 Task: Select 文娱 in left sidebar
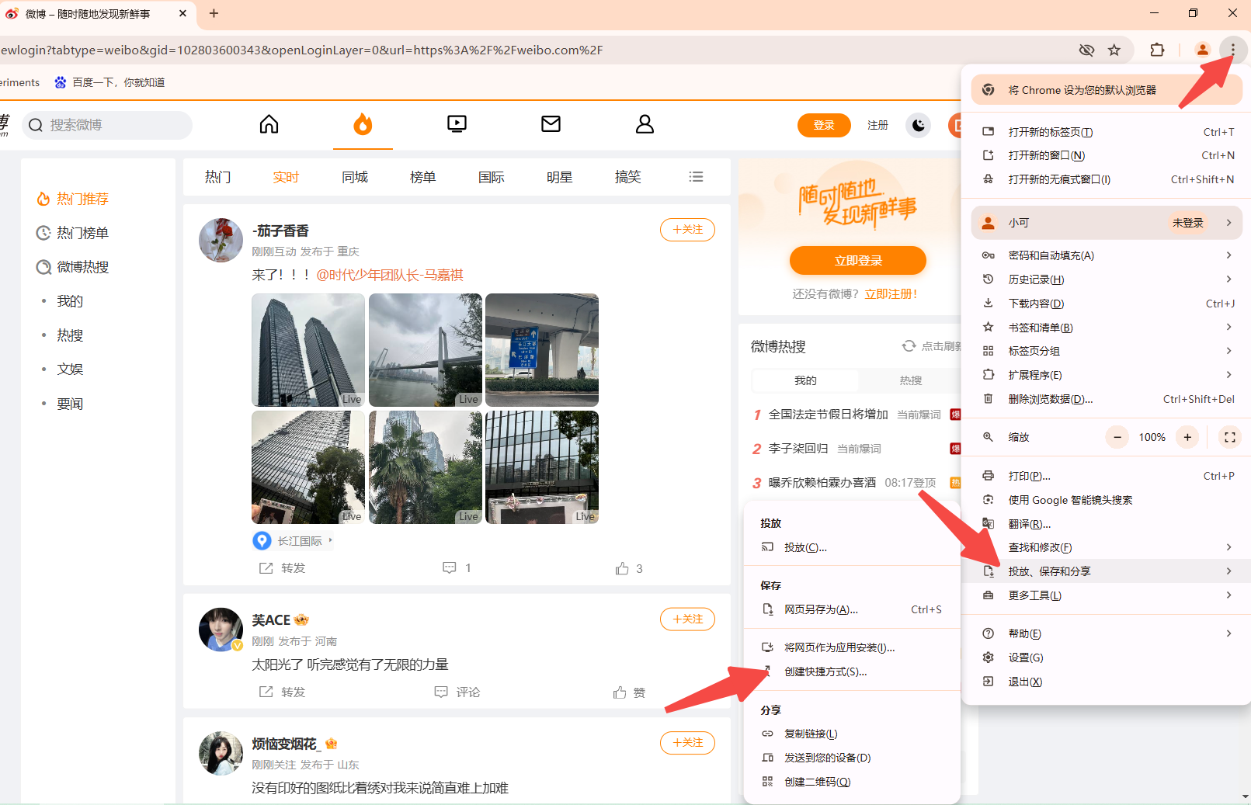70,370
